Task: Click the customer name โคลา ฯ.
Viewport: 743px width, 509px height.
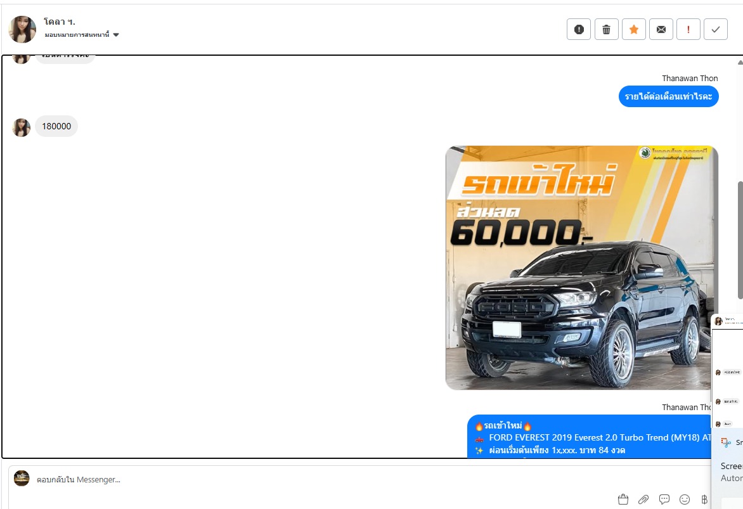Action: click(x=59, y=22)
